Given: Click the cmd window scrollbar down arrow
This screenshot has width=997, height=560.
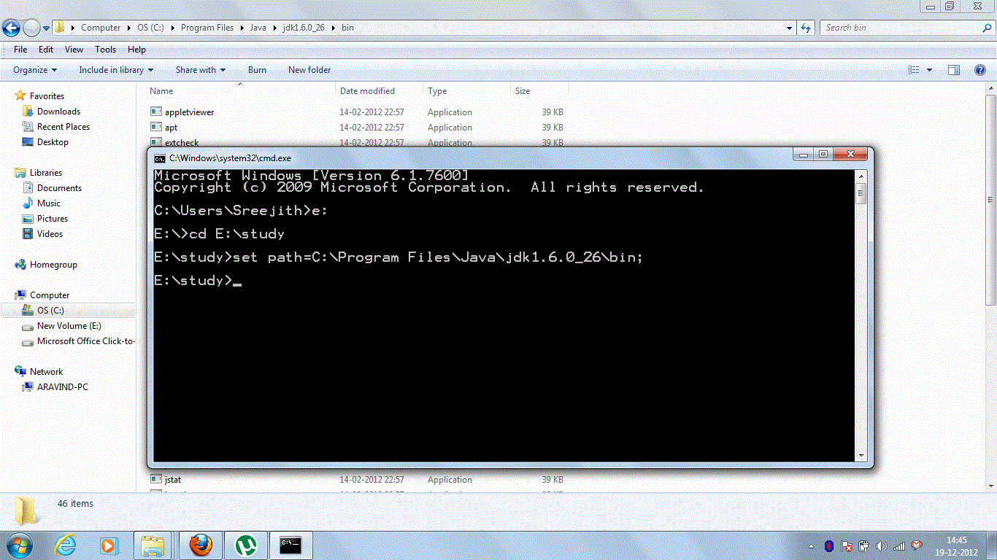Looking at the screenshot, I should tap(862, 456).
